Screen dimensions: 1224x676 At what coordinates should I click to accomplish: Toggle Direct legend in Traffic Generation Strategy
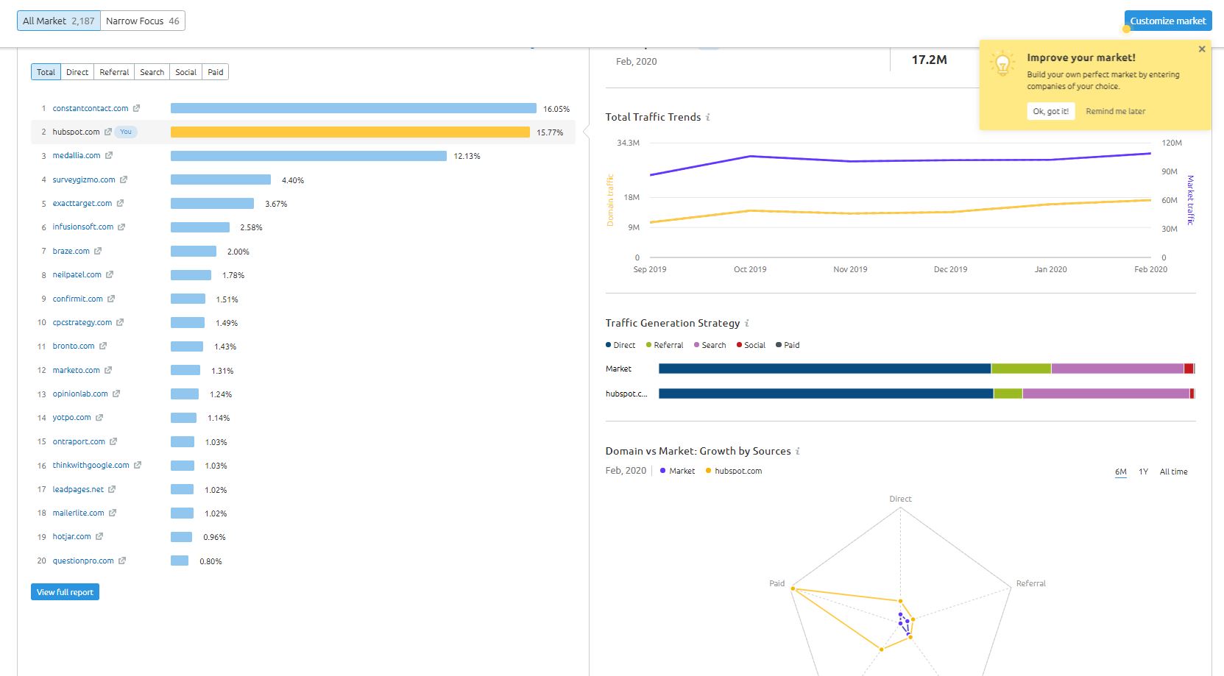[620, 345]
